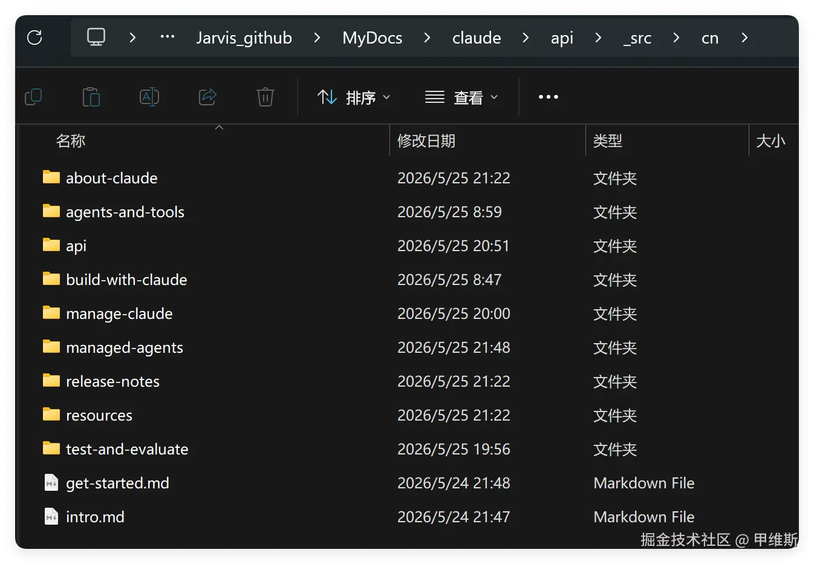Navigate to api breadcrumb in address bar

click(562, 38)
